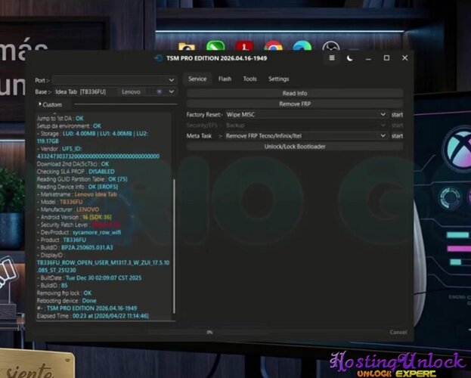Minimize the TSM Pro Edition window

[x=368, y=58]
